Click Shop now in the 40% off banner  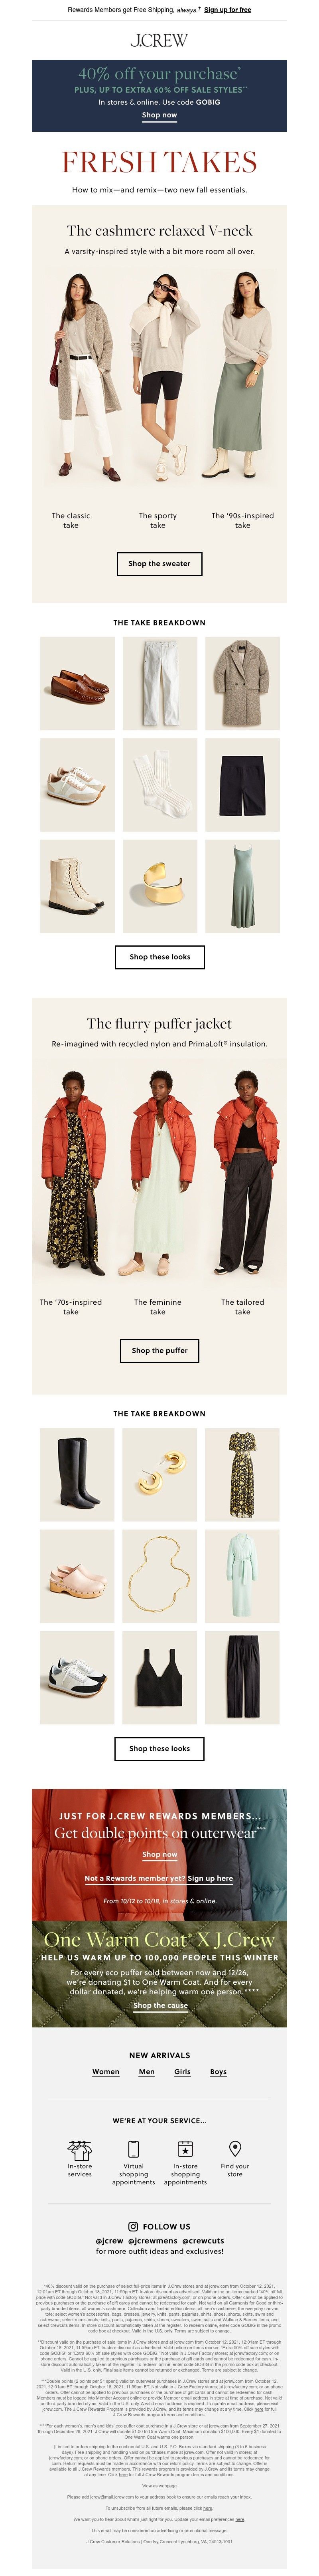pyautogui.click(x=160, y=115)
